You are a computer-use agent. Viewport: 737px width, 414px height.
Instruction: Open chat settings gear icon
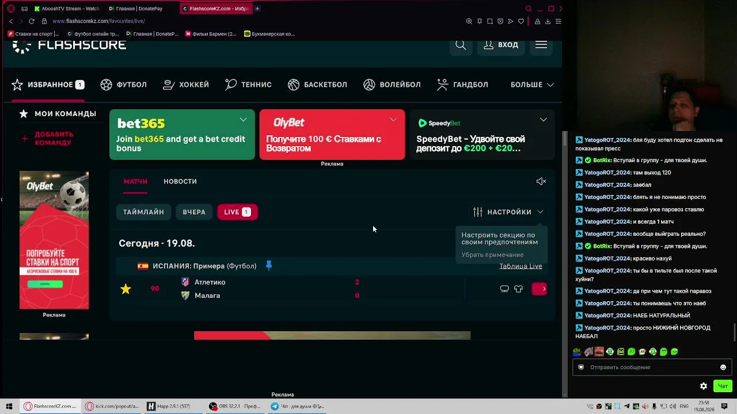703,386
